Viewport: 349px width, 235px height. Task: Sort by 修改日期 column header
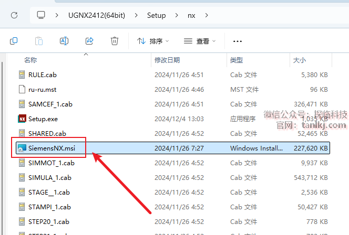[167, 60]
